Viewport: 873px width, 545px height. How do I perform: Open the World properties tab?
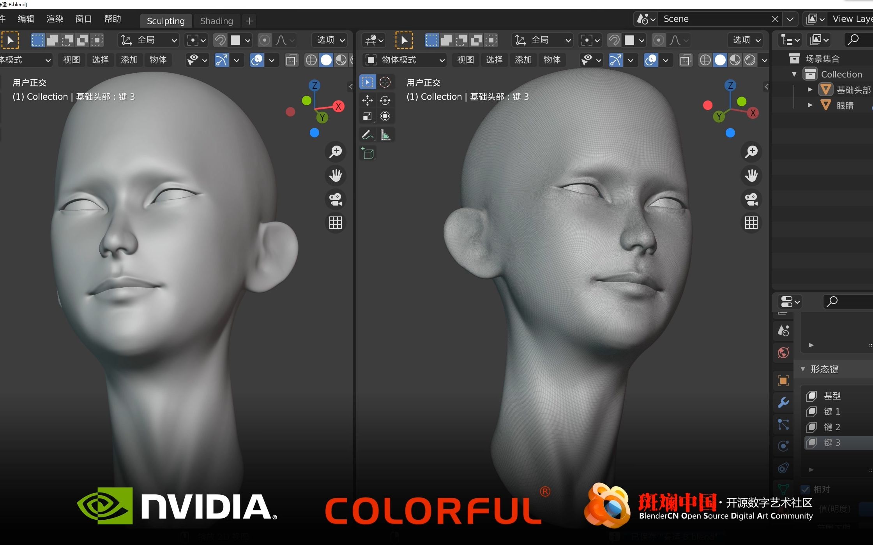point(783,353)
